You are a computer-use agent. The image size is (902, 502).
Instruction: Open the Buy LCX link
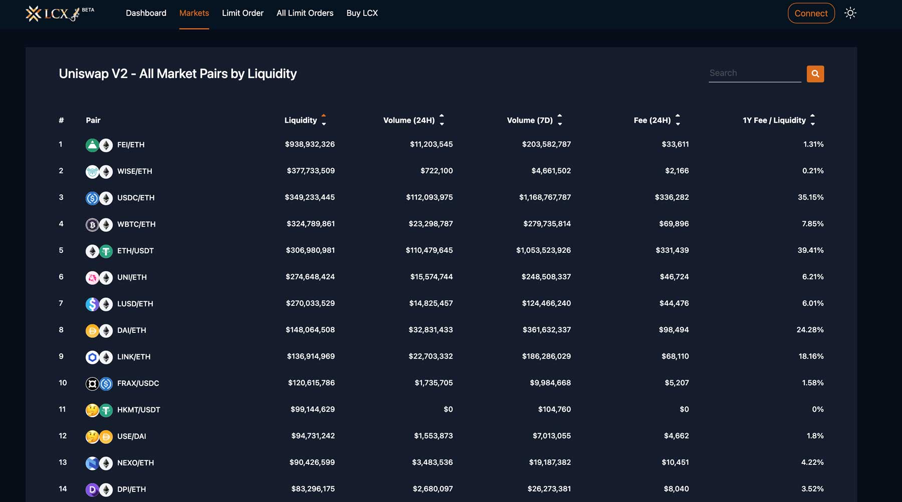tap(362, 13)
